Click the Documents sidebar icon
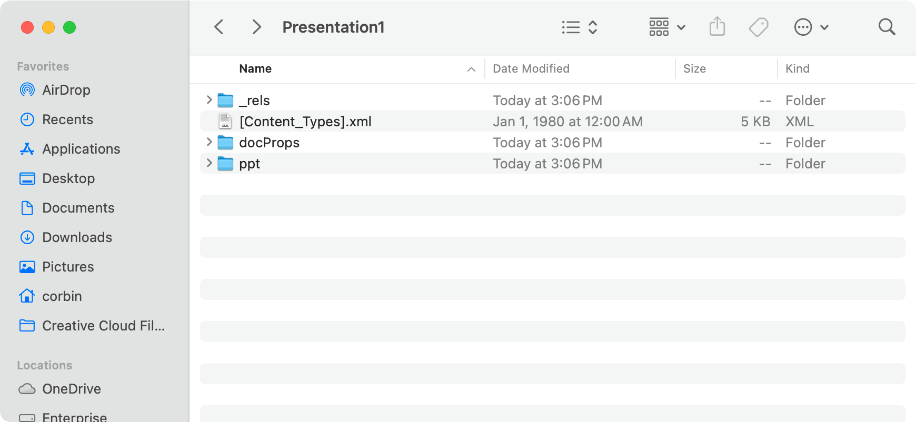Viewport: 916px width, 422px height. coord(27,208)
